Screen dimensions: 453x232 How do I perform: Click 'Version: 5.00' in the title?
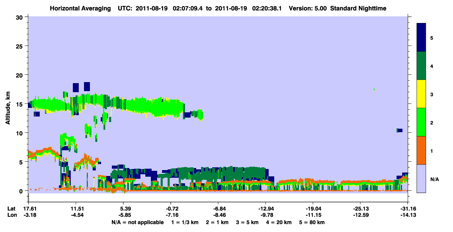pyautogui.click(x=308, y=8)
